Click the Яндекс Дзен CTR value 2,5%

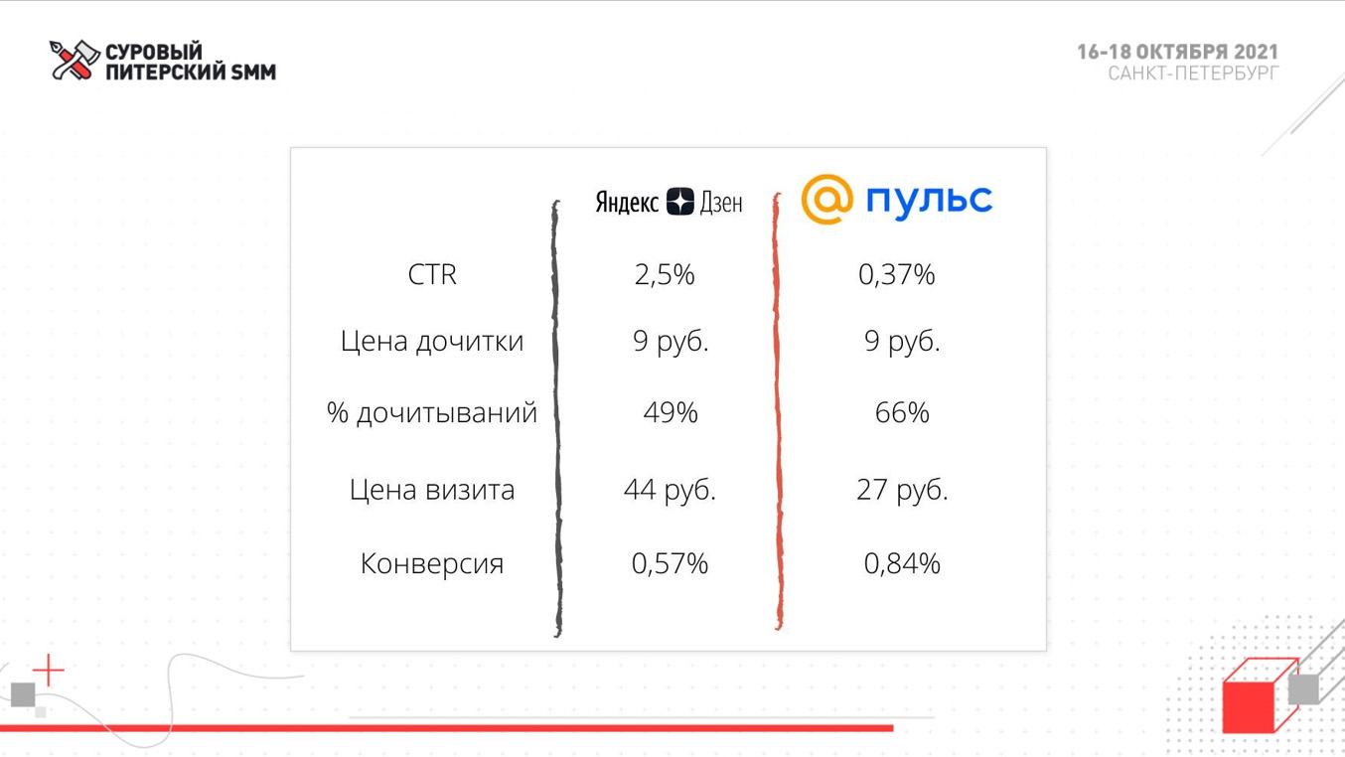click(x=665, y=274)
